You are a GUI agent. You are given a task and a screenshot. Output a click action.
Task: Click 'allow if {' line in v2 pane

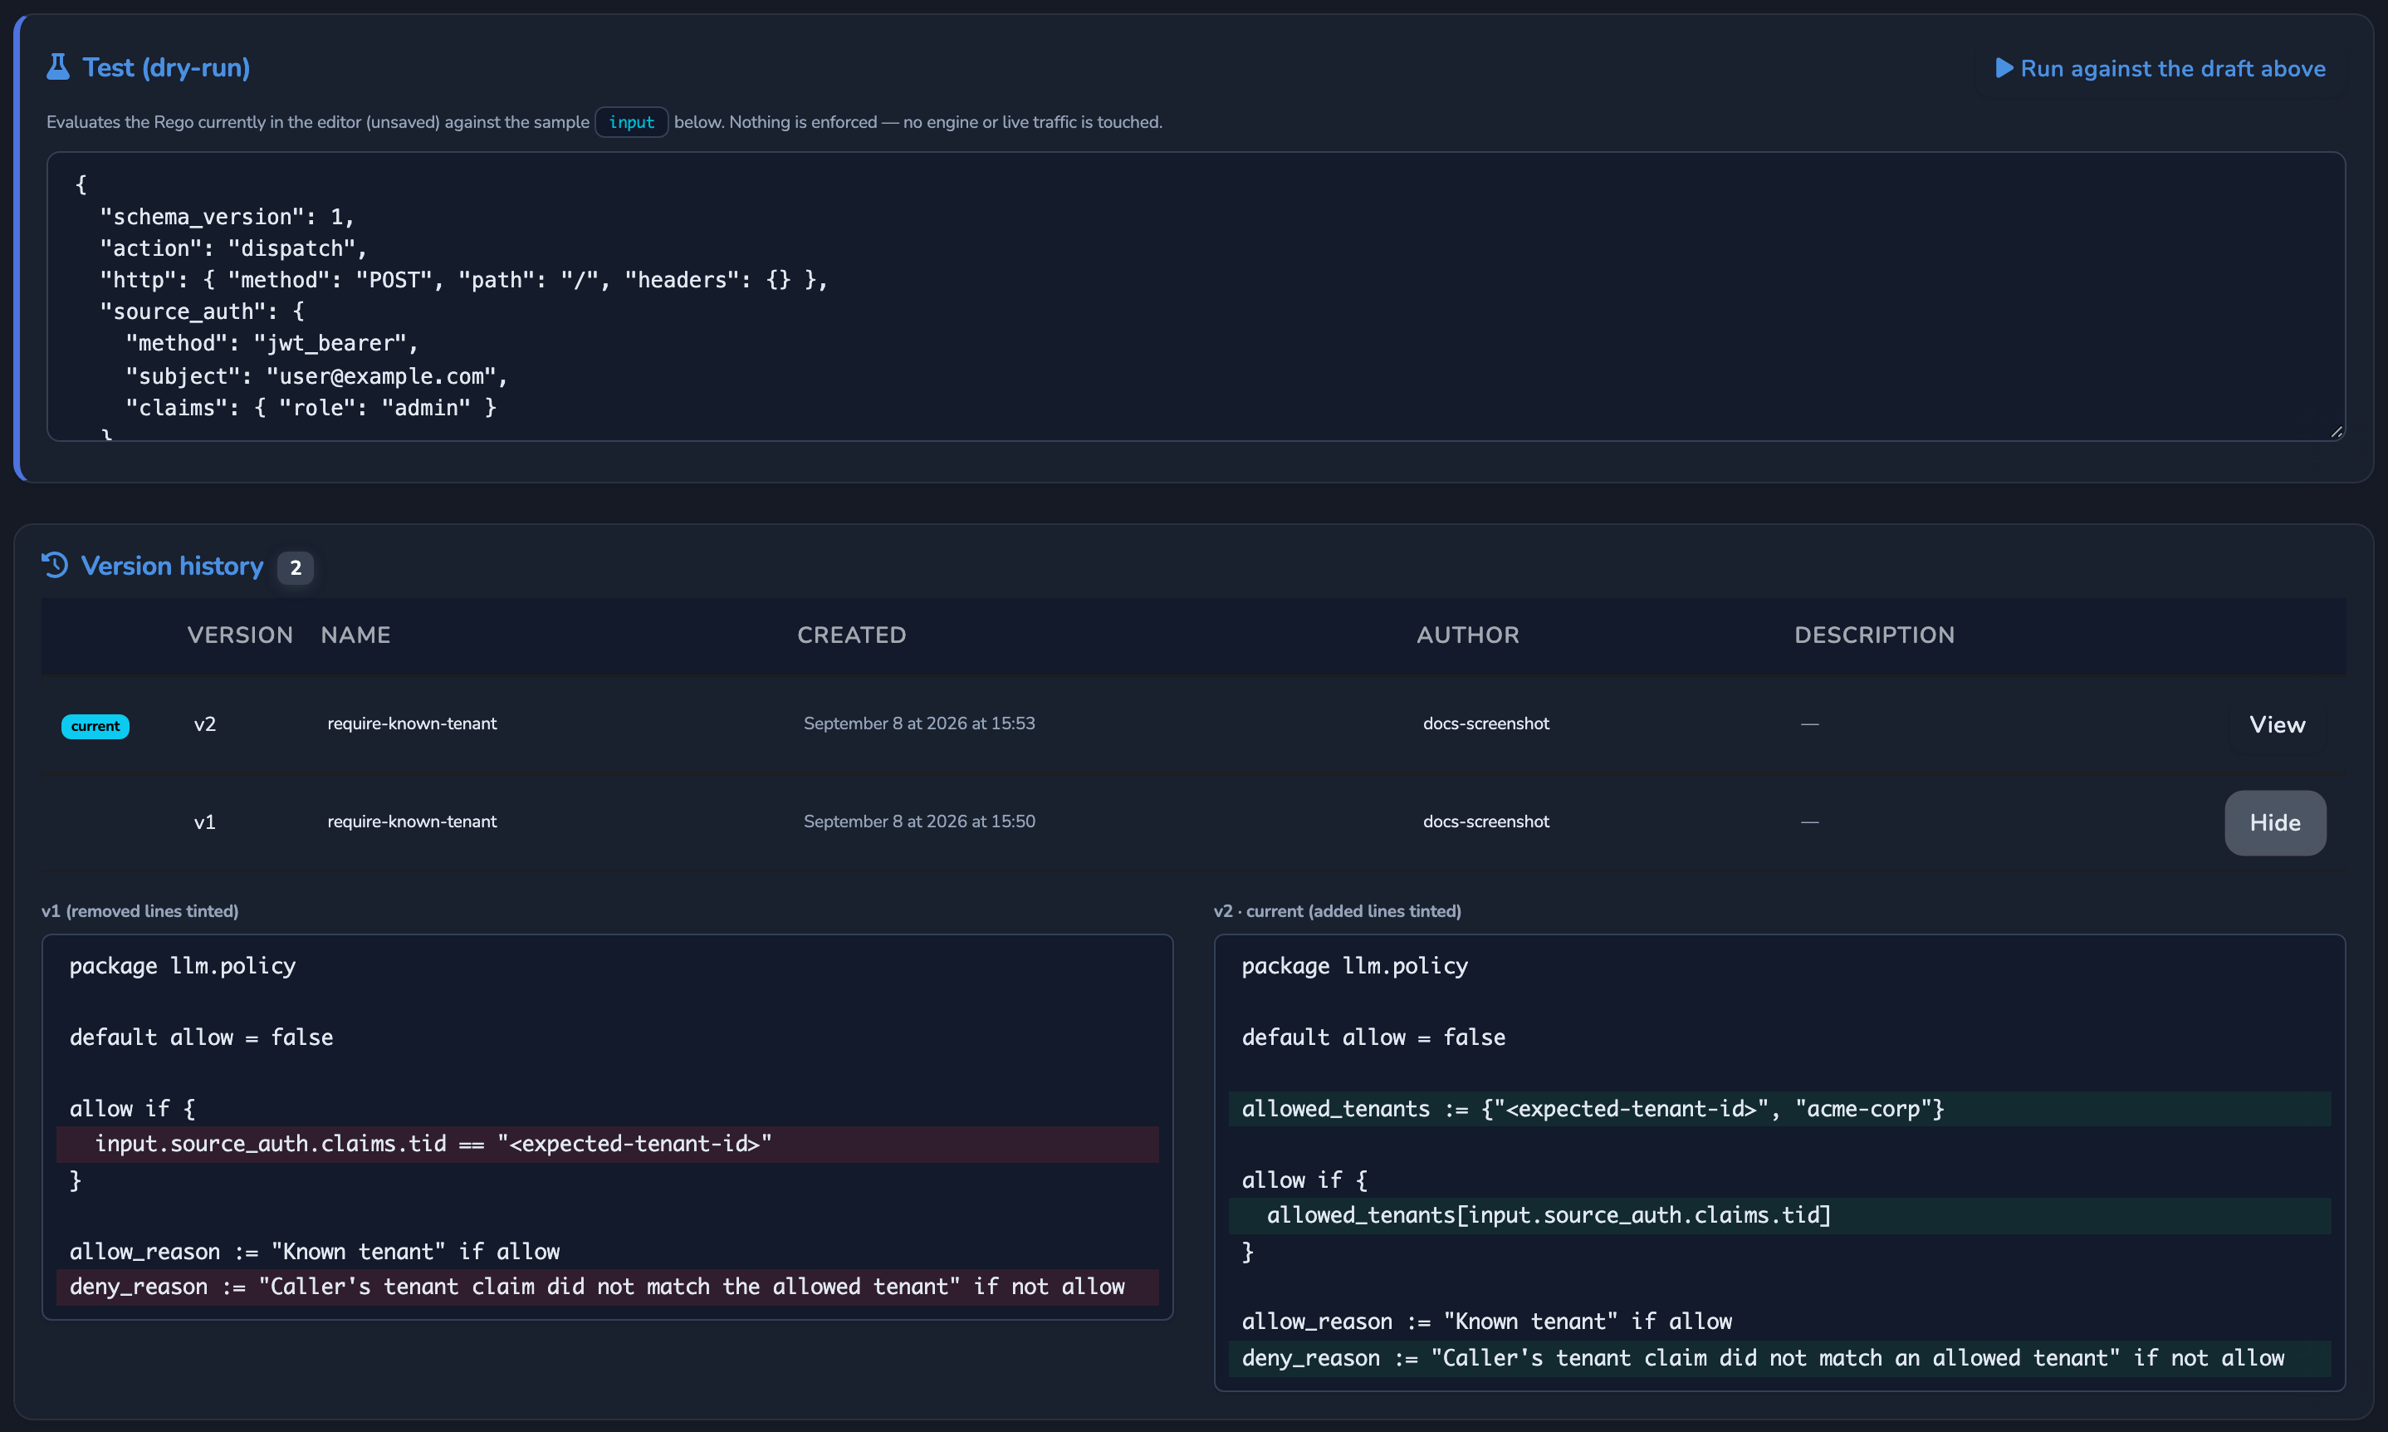coord(1304,1180)
